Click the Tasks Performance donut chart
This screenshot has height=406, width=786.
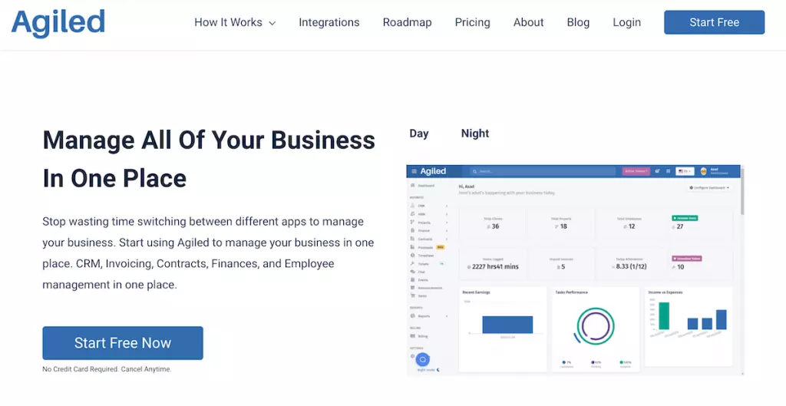pos(595,326)
